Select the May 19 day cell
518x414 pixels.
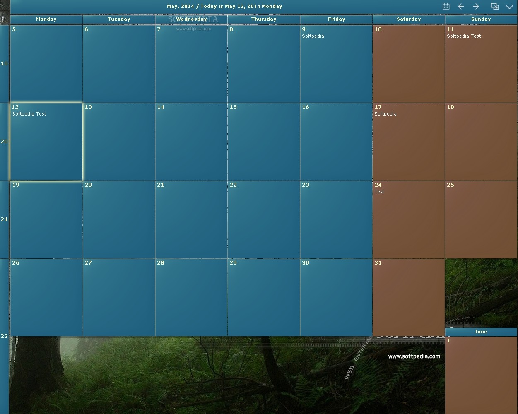46,219
